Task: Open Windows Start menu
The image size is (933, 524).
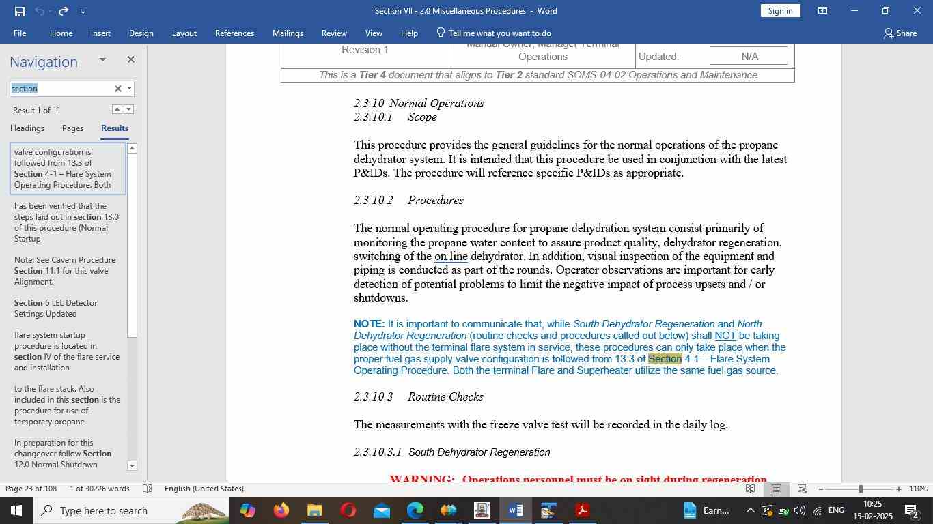Action: (16, 510)
